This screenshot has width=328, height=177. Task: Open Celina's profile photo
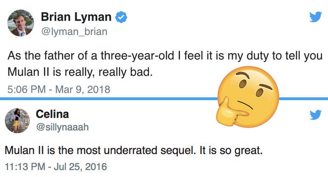(x=17, y=121)
